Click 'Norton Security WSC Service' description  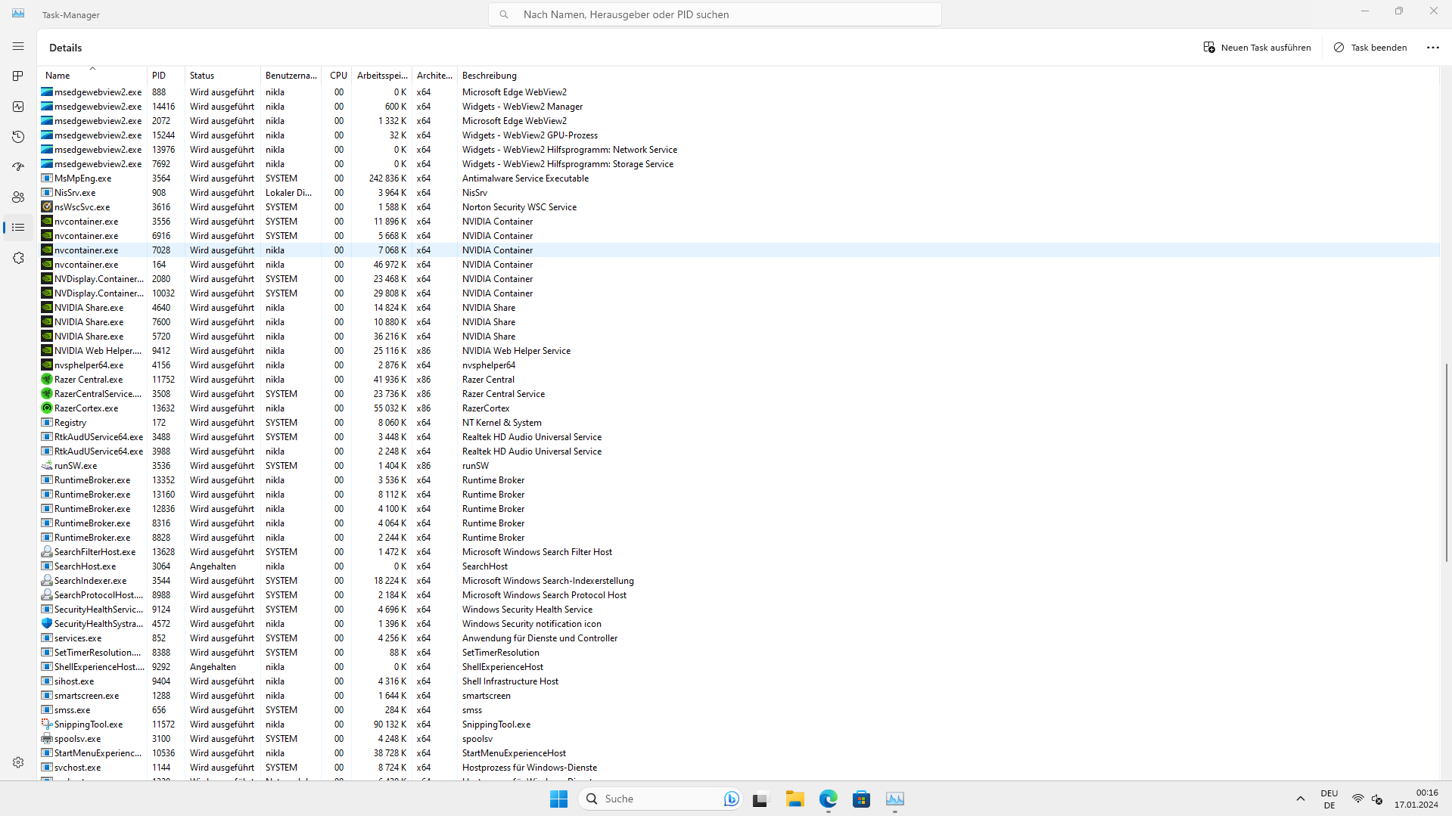pyautogui.click(x=519, y=207)
